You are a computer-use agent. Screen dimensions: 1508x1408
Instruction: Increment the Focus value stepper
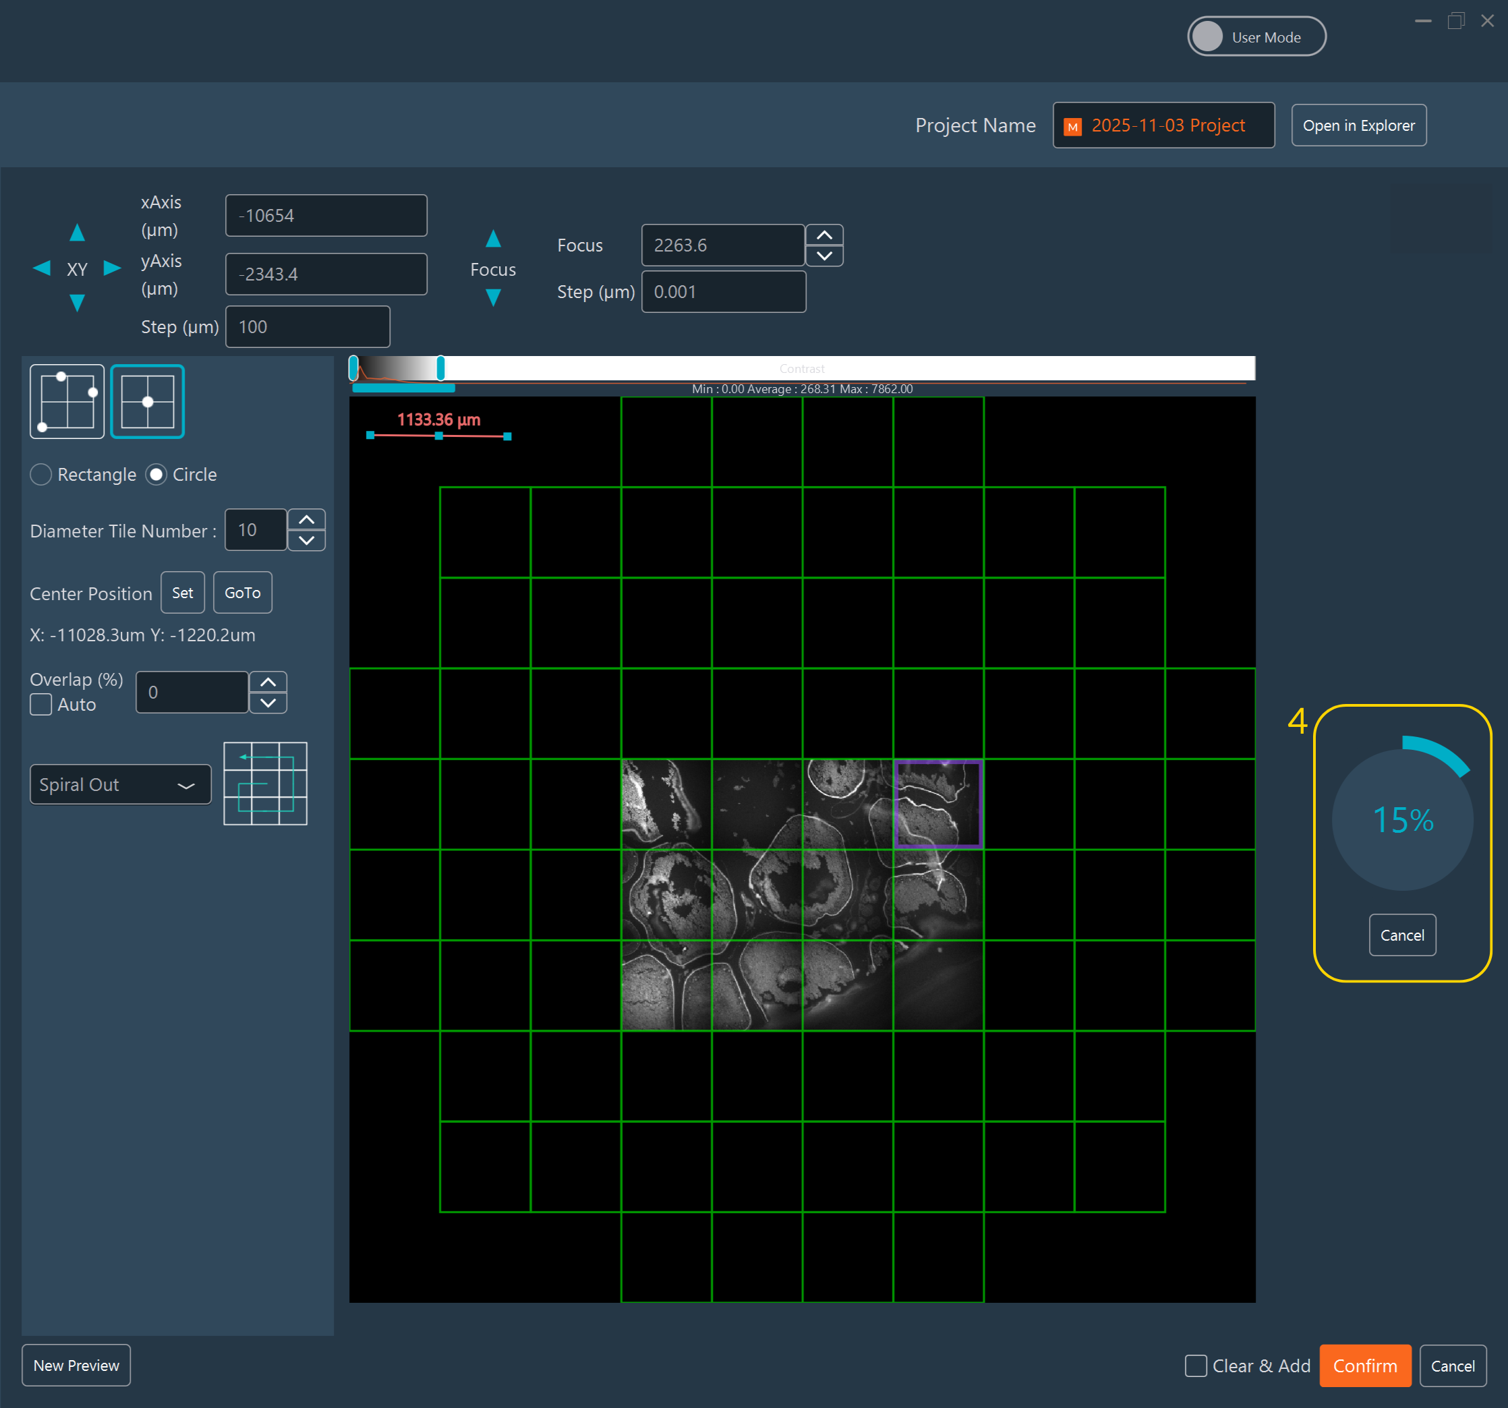click(x=823, y=235)
